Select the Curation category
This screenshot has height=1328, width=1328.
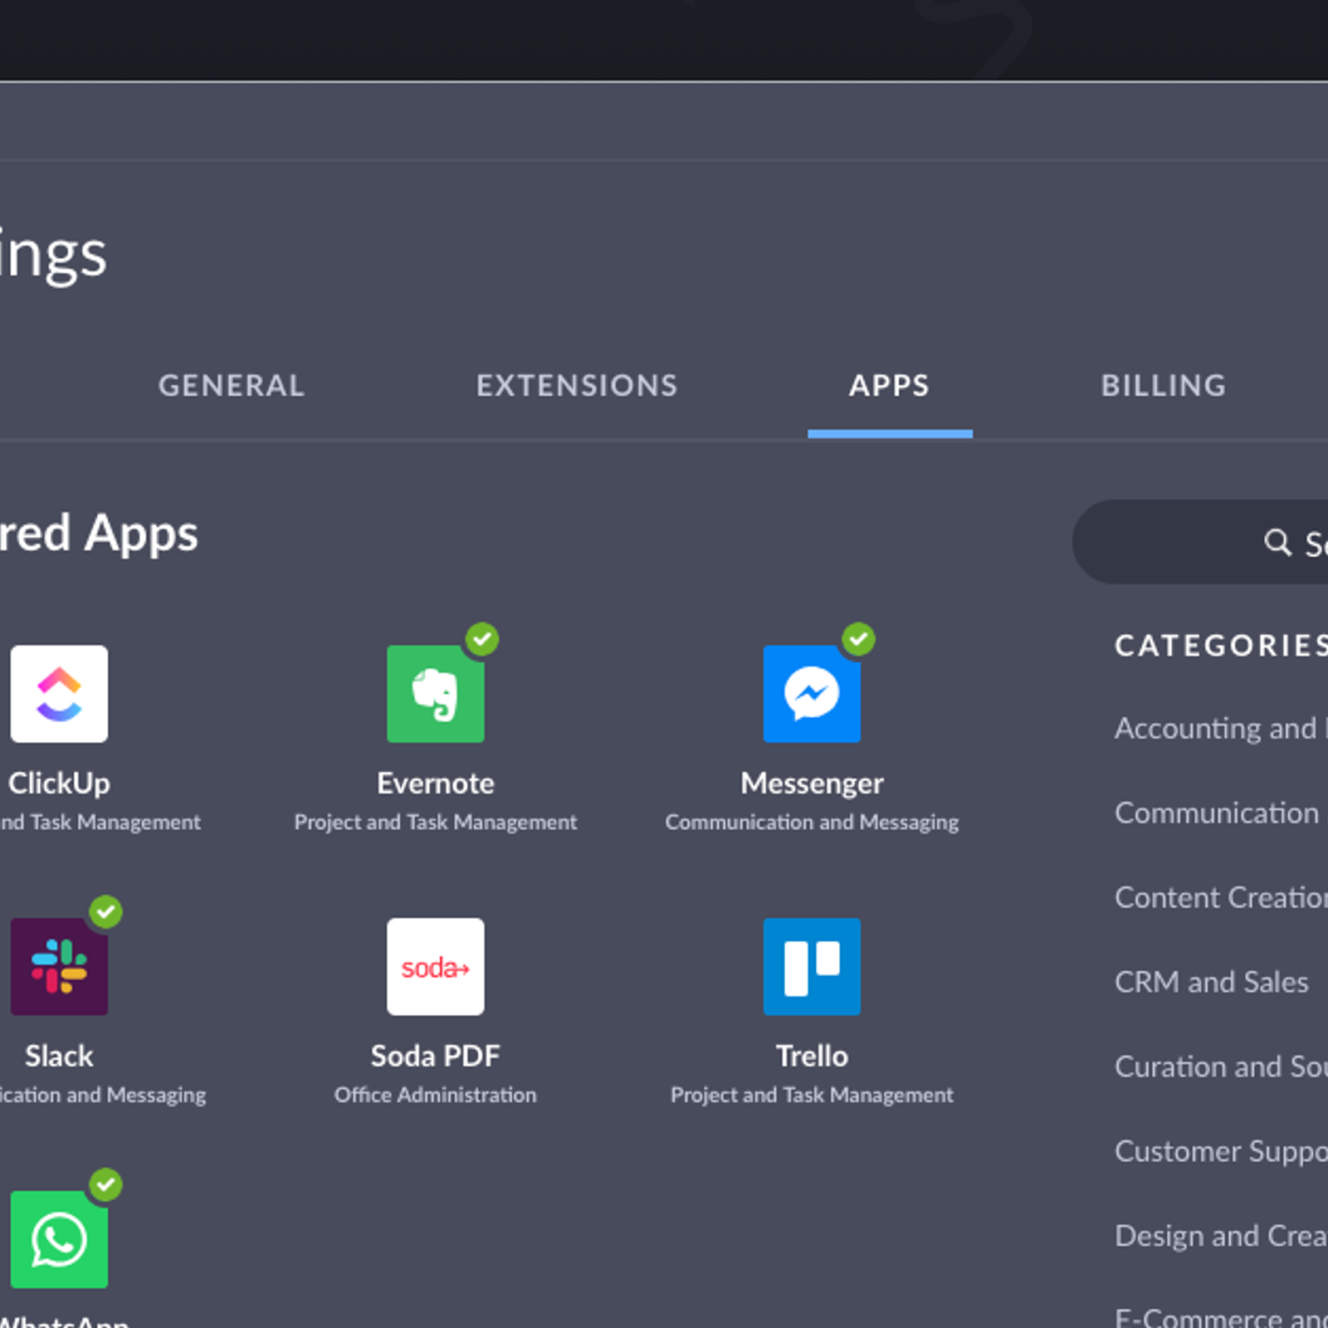[x=1221, y=1067]
